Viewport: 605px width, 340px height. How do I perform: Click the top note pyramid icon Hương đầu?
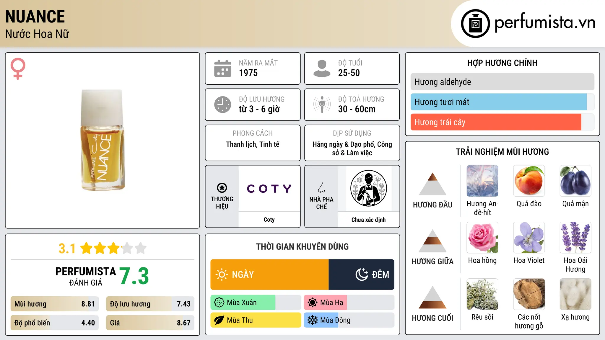(432, 184)
